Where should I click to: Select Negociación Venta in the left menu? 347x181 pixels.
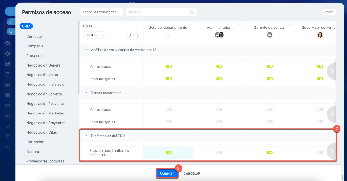[42, 75]
